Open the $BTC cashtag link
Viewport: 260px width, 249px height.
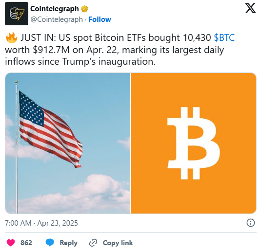pyautogui.click(x=224, y=37)
